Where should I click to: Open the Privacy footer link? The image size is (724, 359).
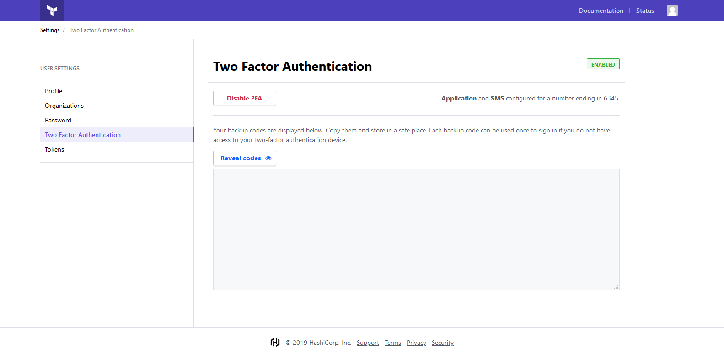416,343
